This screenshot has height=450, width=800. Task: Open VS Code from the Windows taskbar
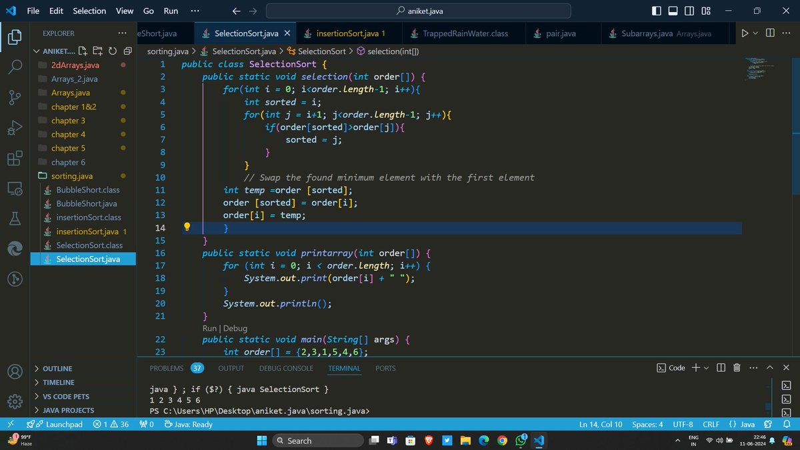click(539, 440)
